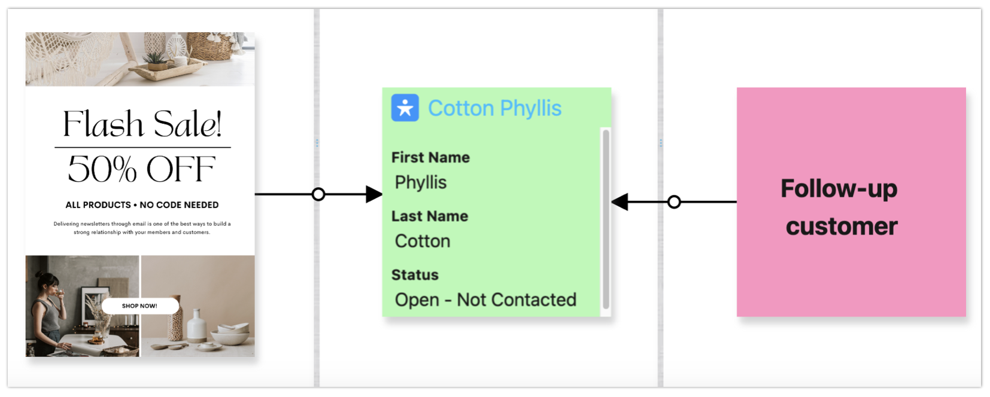Select the Flash Sale! heading on the flyer
The width and height of the screenshot is (990, 397).
pos(142,124)
